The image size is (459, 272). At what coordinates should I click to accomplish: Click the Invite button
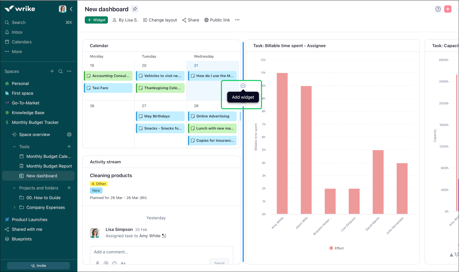pyautogui.click(x=38, y=266)
